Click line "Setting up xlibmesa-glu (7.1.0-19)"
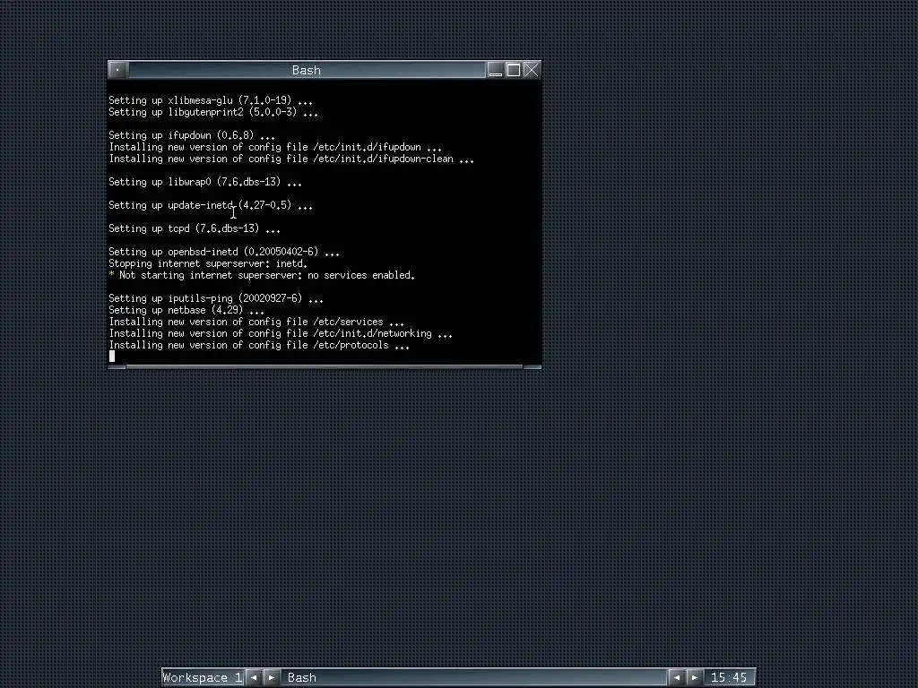The width and height of the screenshot is (918, 688). 211,100
